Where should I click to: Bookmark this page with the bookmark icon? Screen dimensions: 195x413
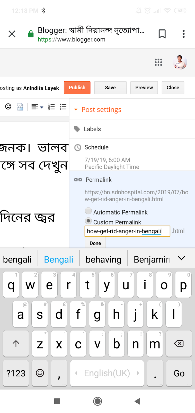[x=162, y=34]
